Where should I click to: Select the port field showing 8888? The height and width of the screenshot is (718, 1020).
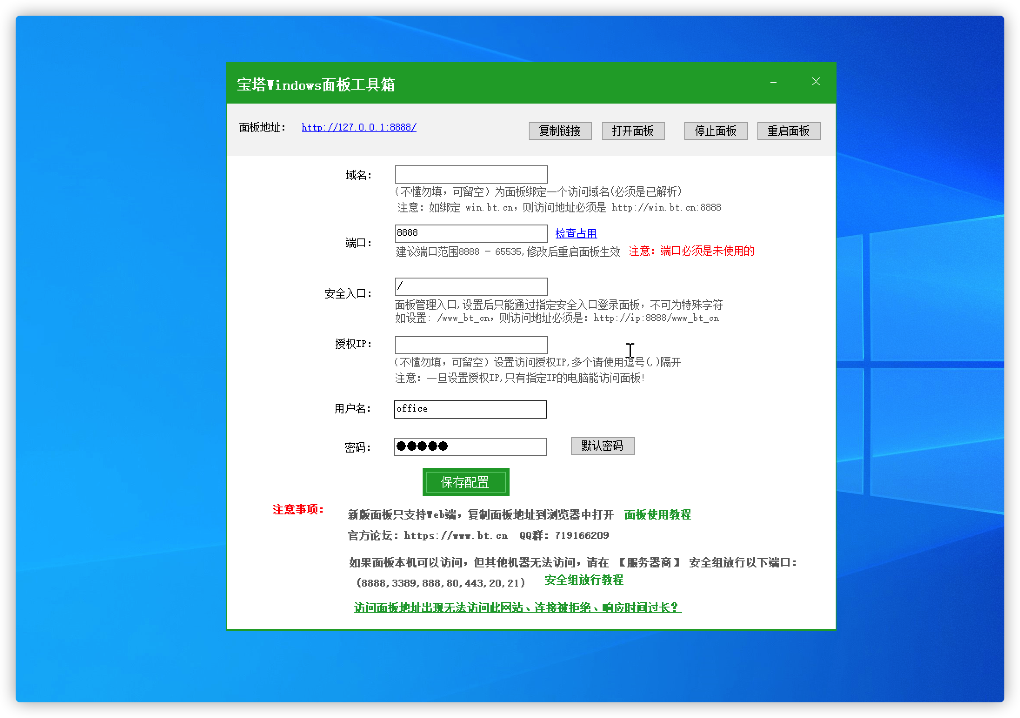(470, 233)
